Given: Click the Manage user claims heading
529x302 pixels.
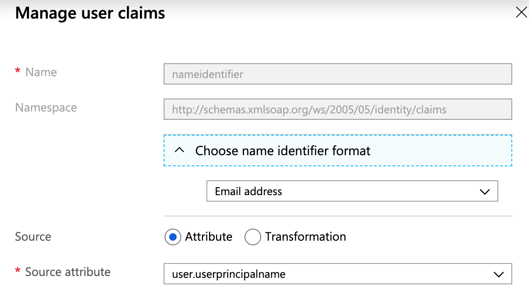Looking at the screenshot, I should 90,13.
